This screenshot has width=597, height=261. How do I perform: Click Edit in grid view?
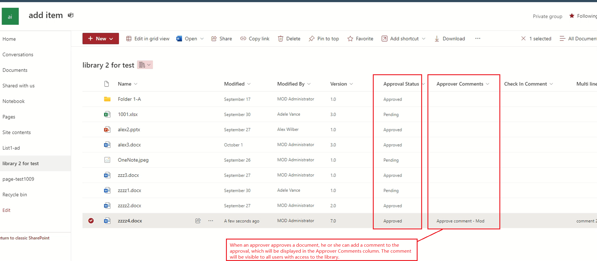(x=148, y=38)
